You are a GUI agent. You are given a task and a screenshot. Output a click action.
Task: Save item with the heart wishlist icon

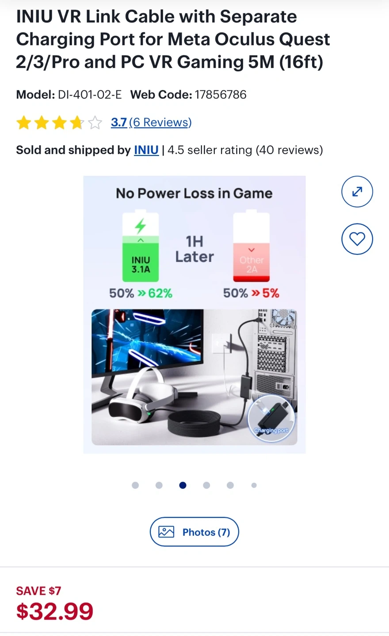pyautogui.click(x=357, y=239)
